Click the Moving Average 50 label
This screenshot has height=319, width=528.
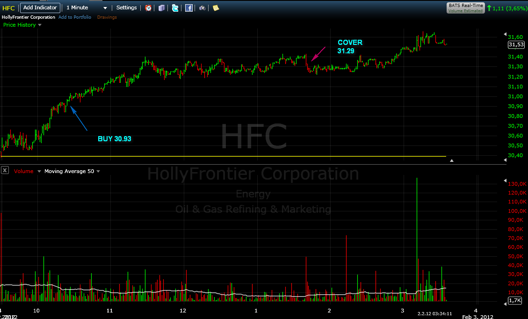(69, 171)
